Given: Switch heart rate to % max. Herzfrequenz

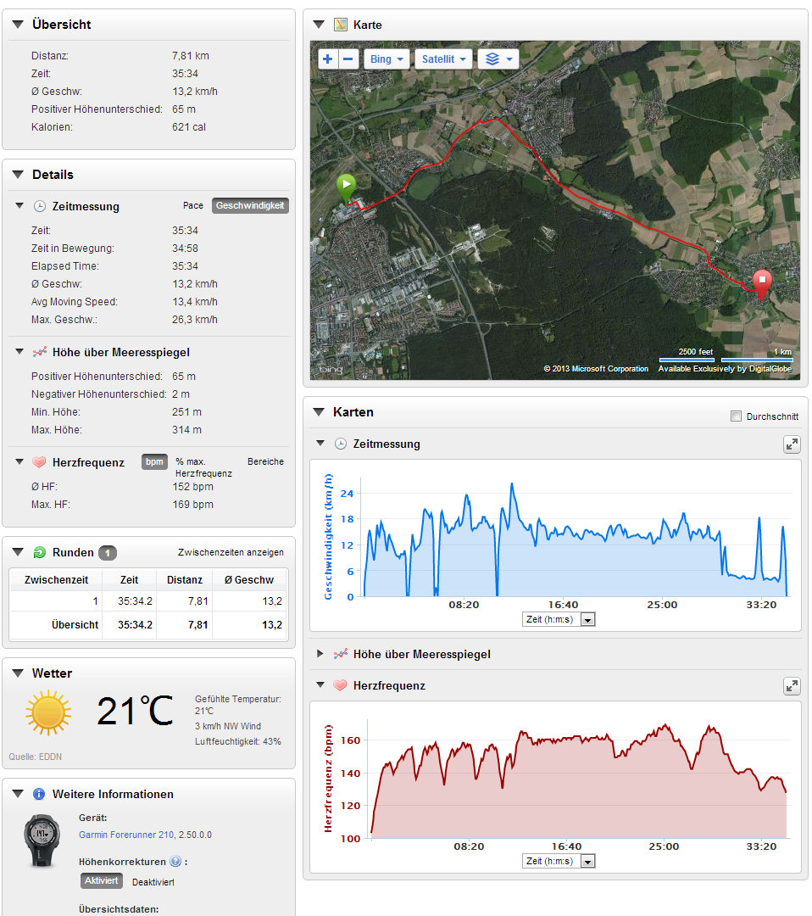Looking at the screenshot, I should [x=203, y=466].
